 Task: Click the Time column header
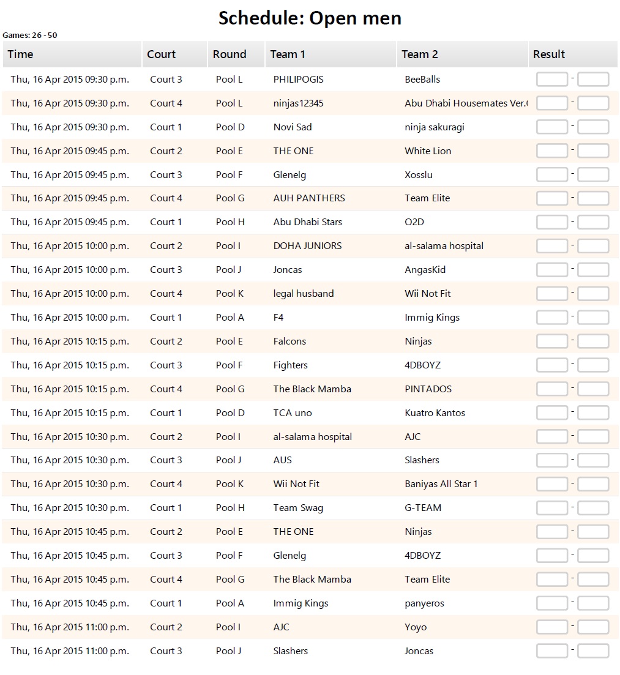pyautogui.click(x=21, y=54)
